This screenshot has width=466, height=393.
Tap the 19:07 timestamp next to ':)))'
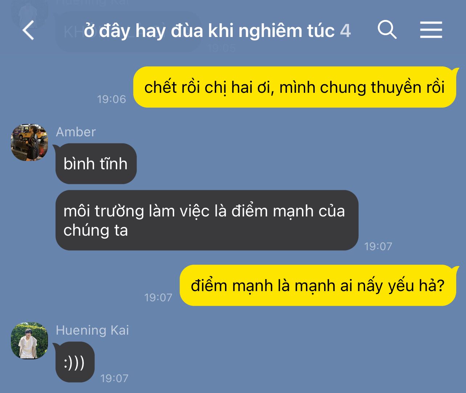pos(114,378)
